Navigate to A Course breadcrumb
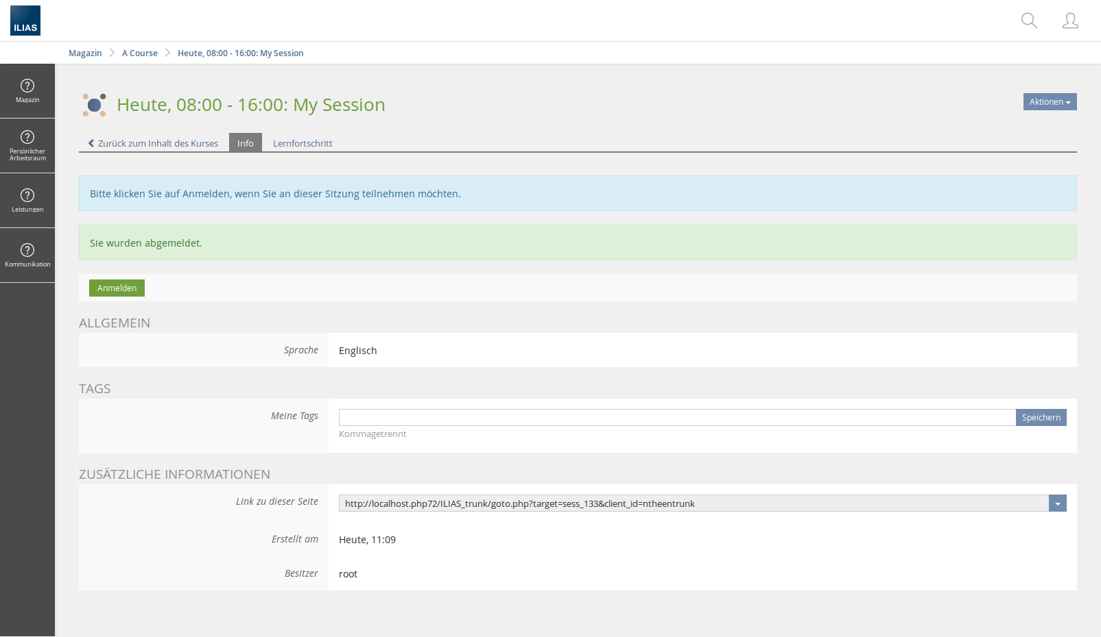Viewport: 1101px width, 637px height. pyautogui.click(x=140, y=53)
